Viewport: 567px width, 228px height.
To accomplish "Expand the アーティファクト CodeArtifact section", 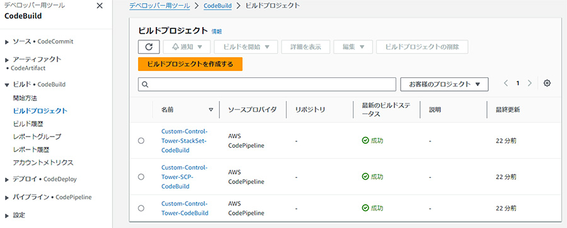I will tap(7, 60).
